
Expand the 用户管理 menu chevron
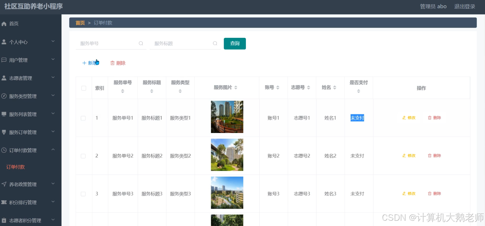tap(53, 59)
